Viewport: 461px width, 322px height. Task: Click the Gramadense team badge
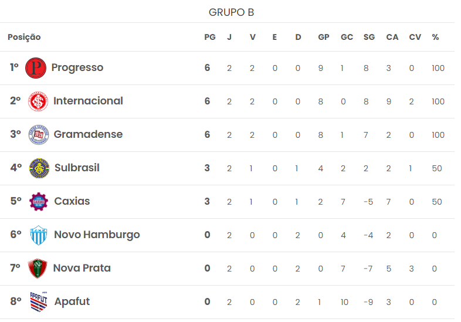point(39,135)
